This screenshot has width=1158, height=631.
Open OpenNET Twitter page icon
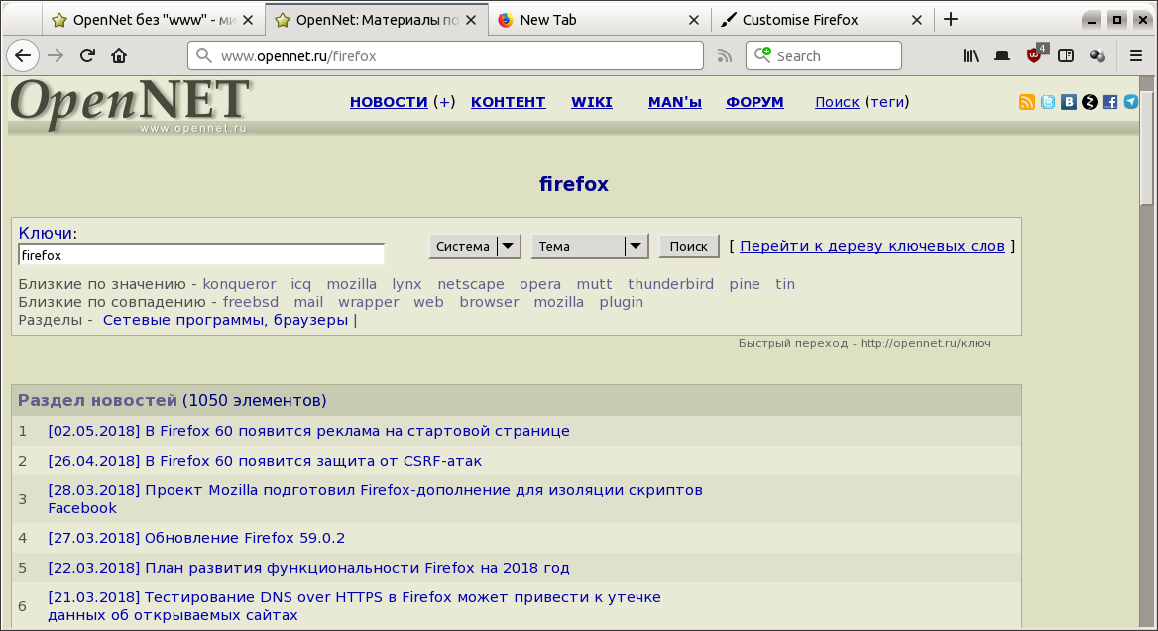(x=1048, y=102)
